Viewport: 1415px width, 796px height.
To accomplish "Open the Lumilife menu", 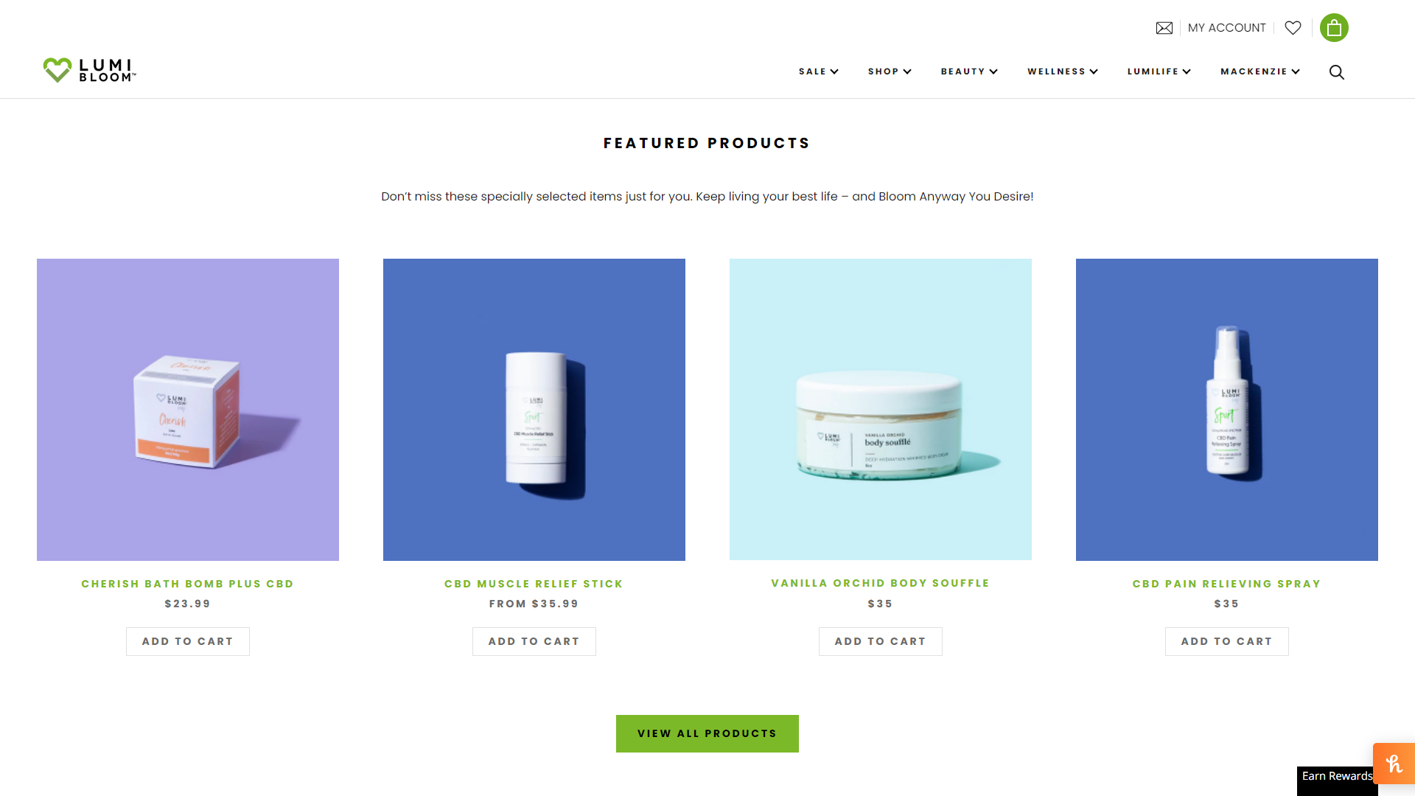I will point(1159,71).
